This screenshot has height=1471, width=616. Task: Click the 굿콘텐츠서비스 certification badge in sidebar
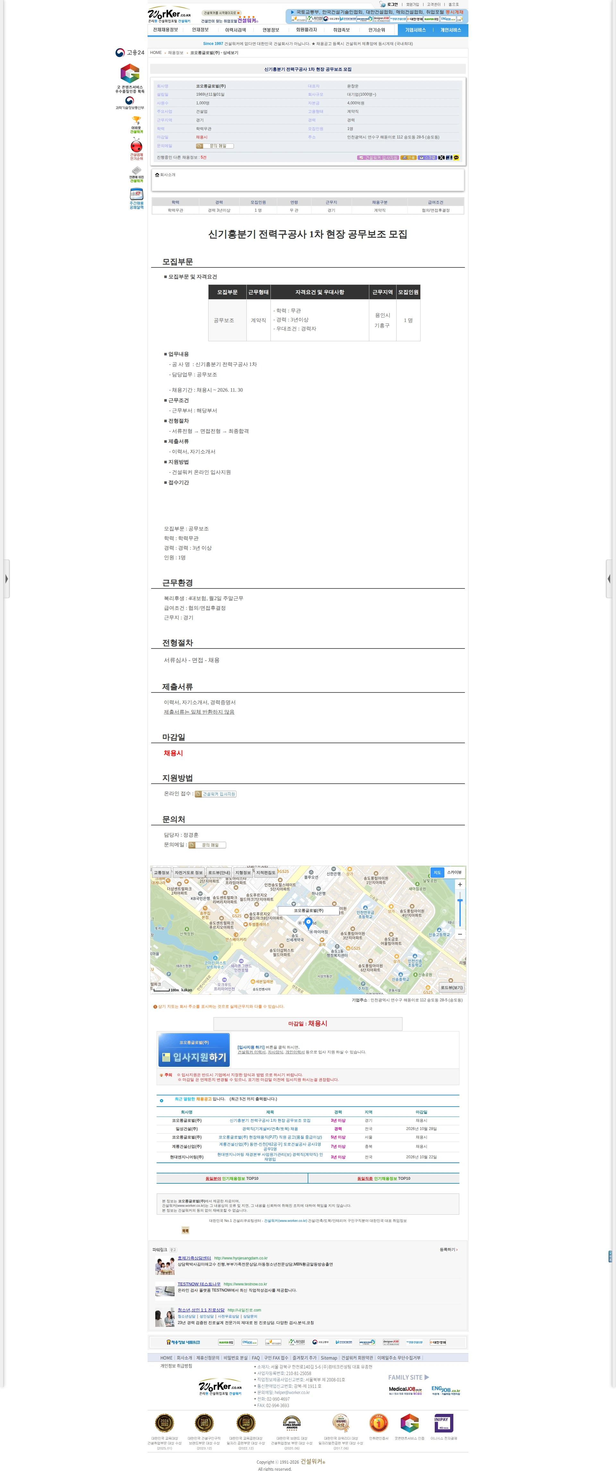coord(130,78)
